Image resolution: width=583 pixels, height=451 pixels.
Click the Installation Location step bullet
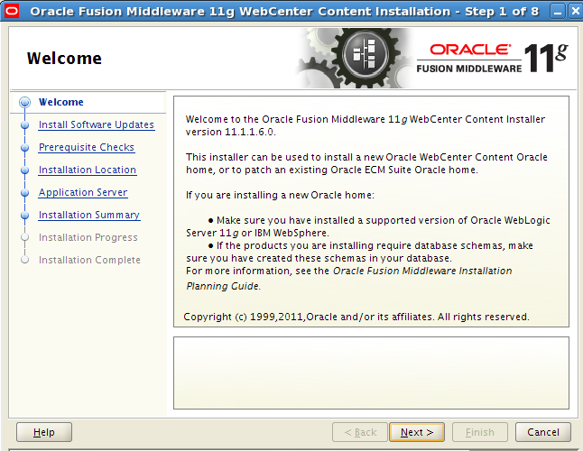point(25,170)
